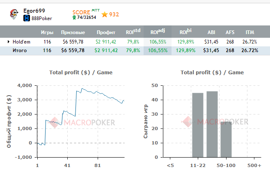Sort table by Призовые column
Viewport: 270px width, 174px height.
pos(73,32)
